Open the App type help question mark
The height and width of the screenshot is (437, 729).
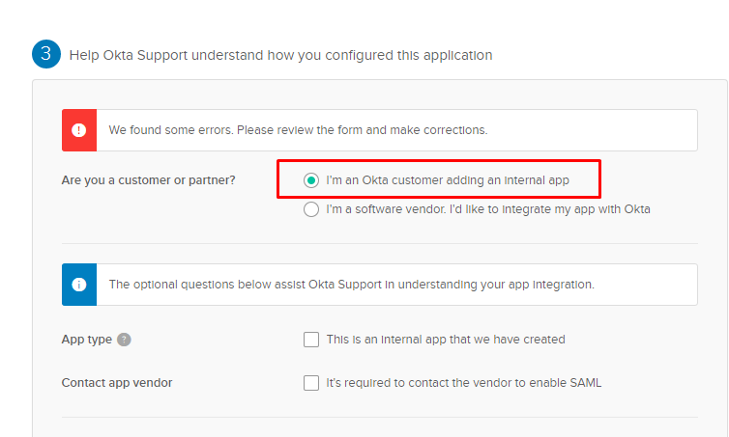(124, 340)
